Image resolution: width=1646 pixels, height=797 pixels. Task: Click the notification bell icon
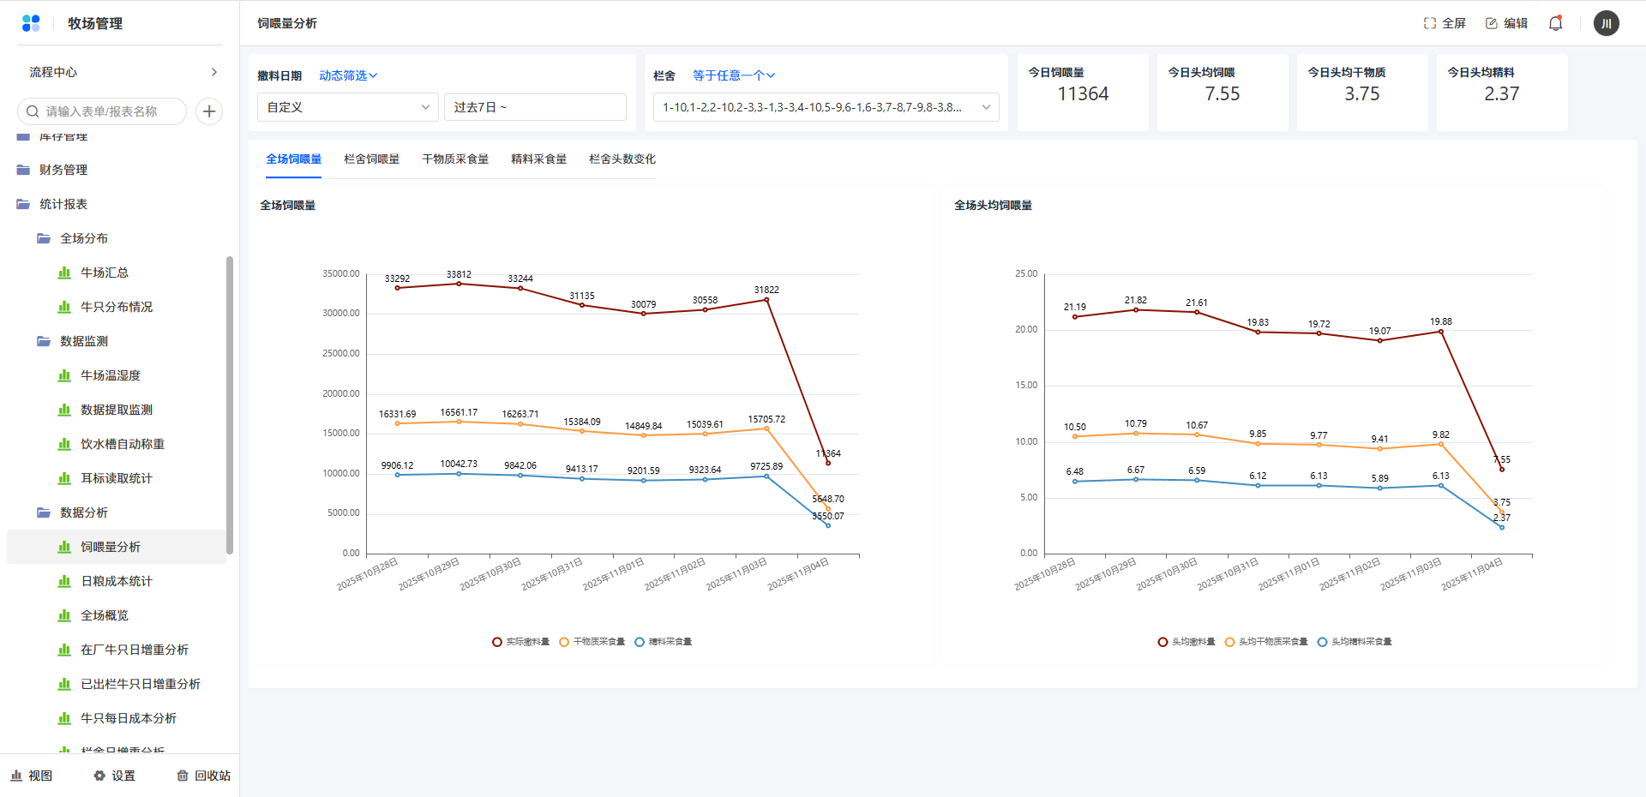point(1555,23)
